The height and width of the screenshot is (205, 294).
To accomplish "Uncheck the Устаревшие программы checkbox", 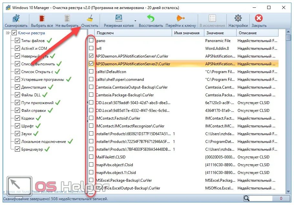I will [17, 79].
